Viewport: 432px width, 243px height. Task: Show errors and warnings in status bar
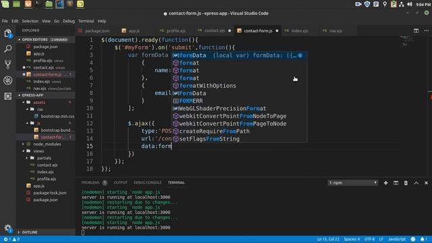[11, 239]
